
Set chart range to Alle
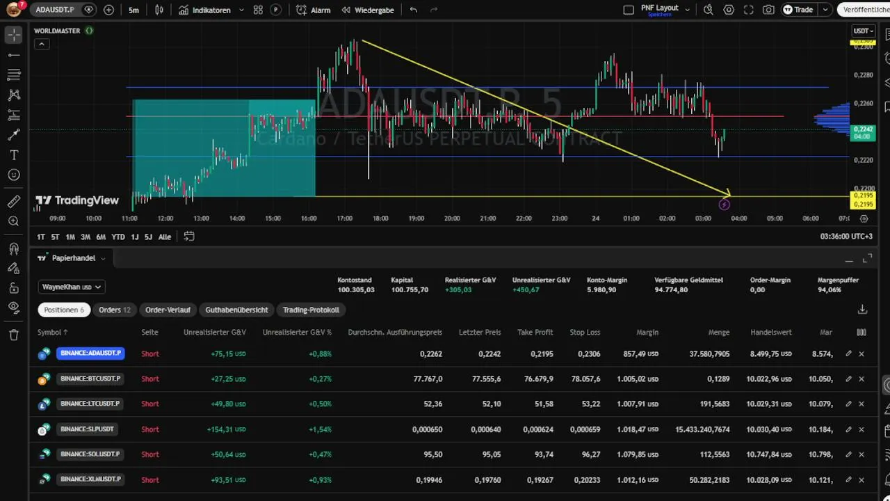coord(165,237)
